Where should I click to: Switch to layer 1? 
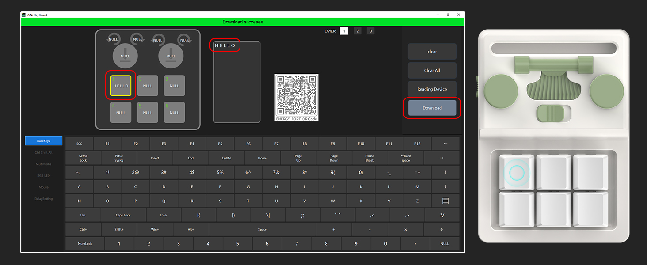[x=344, y=30]
